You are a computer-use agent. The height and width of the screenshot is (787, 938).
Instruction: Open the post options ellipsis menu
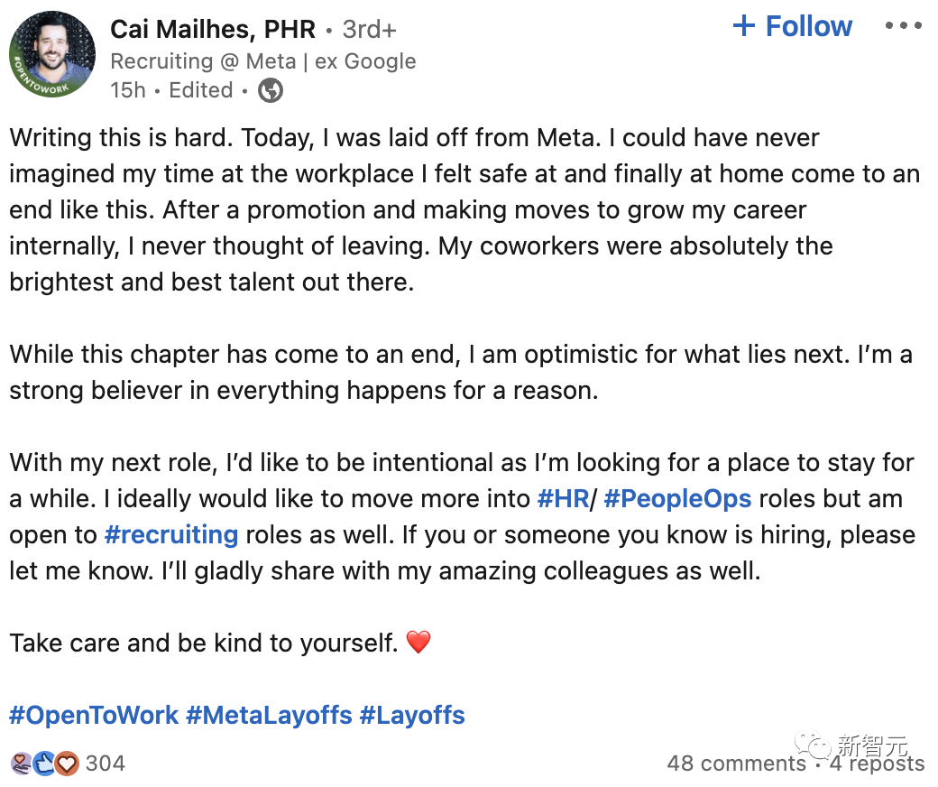pyautogui.click(x=904, y=25)
